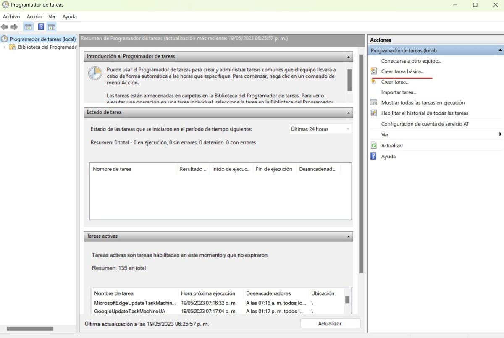Toggle the action pane visibility toolbar icon
Screen dimensions: 504x338
coord(51,26)
